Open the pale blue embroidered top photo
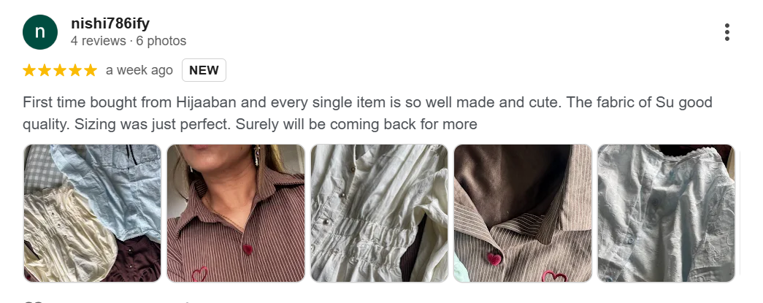Image resolution: width=763 pixels, height=303 pixels. [x=666, y=213]
